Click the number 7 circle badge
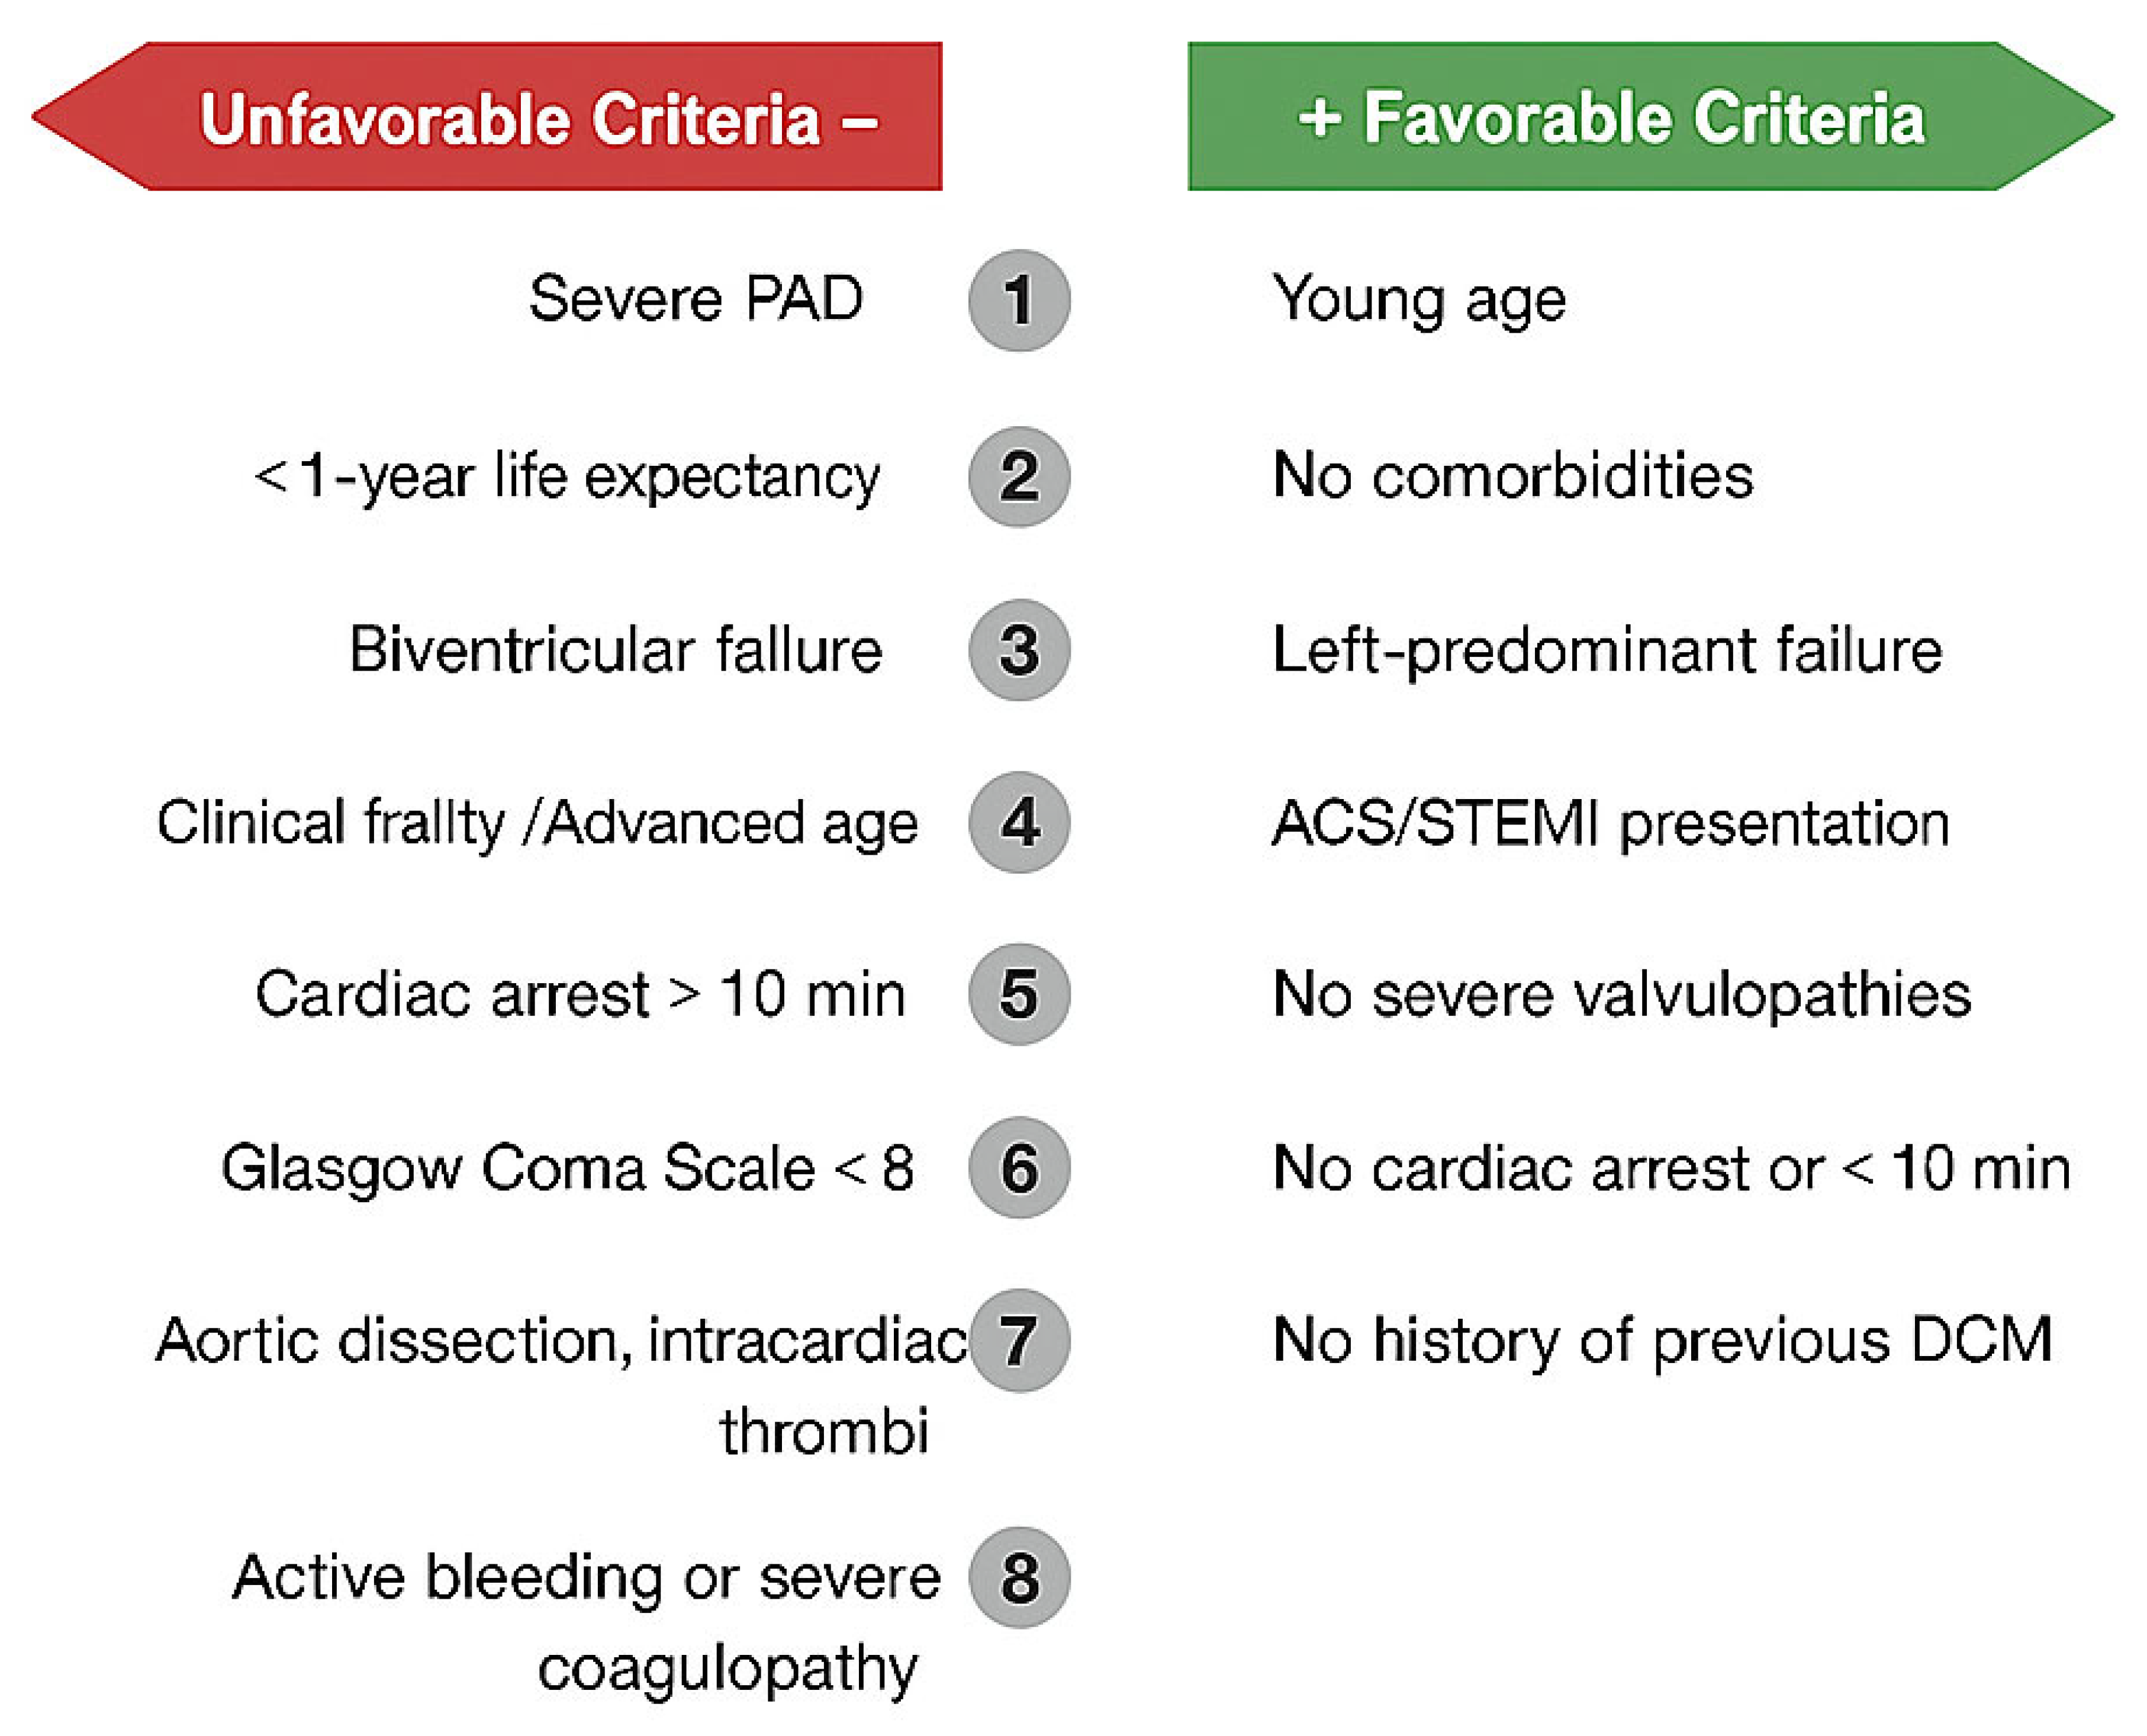 click(1018, 1340)
